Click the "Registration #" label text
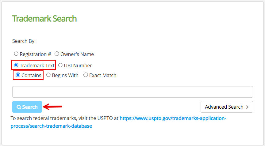This screenshot has height=146, width=265. click(35, 54)
